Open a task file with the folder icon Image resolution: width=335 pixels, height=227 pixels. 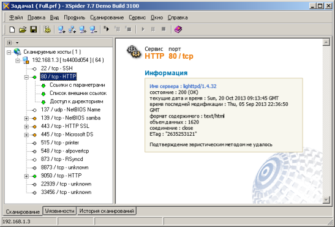[23, 29]
